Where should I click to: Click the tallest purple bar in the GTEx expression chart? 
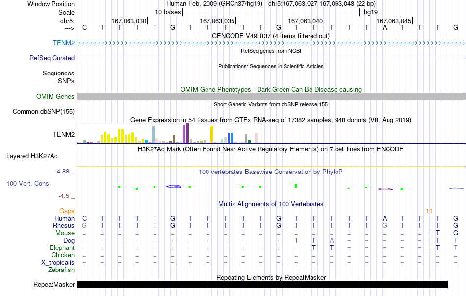tap(187, 133)
